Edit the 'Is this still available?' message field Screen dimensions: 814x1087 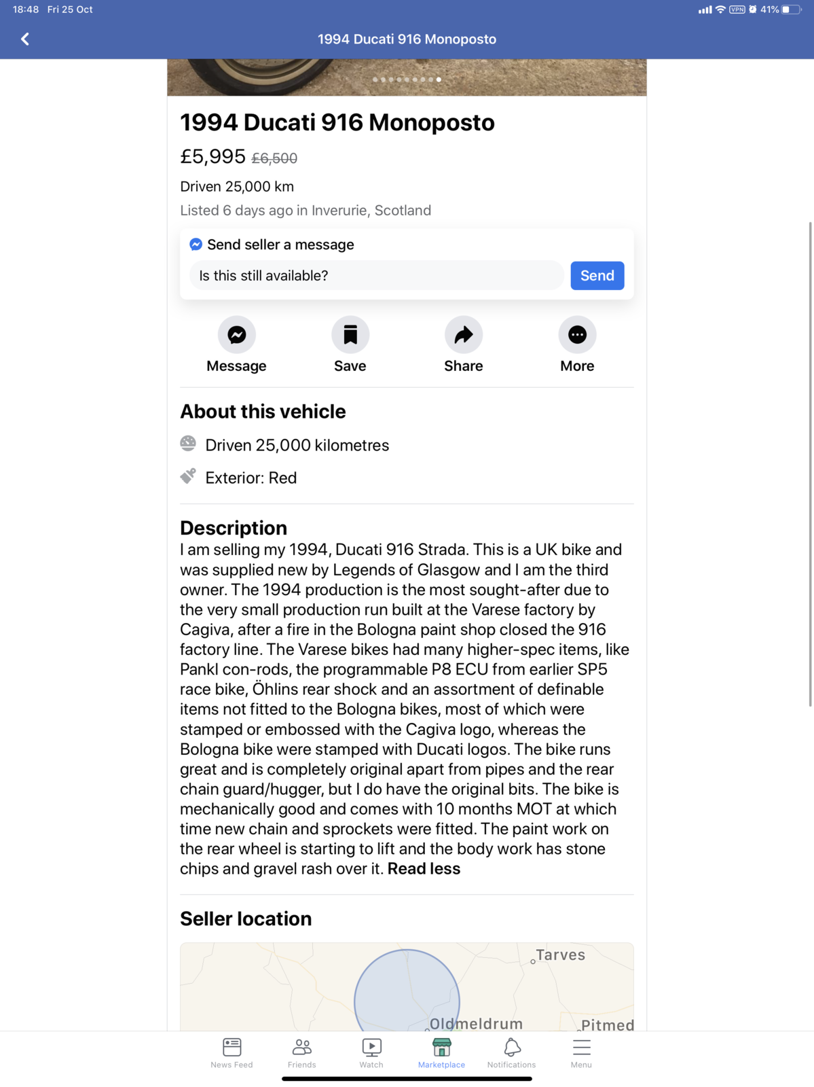(x=377, y=276)
